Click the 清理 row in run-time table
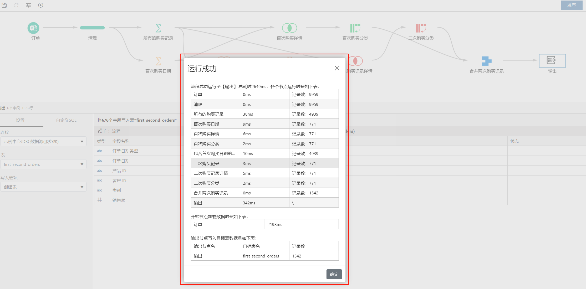 pos(265,104)
